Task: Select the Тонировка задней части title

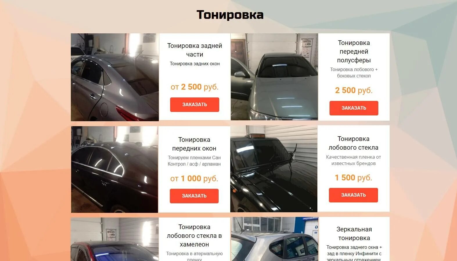Action: 195,50
